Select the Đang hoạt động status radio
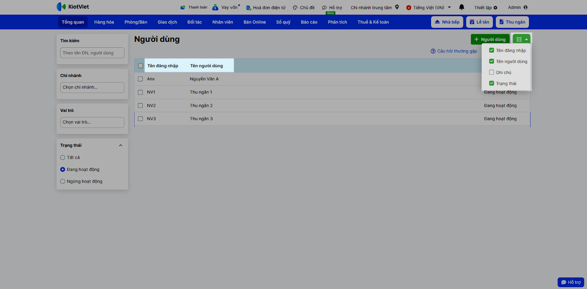 (63, 169)
